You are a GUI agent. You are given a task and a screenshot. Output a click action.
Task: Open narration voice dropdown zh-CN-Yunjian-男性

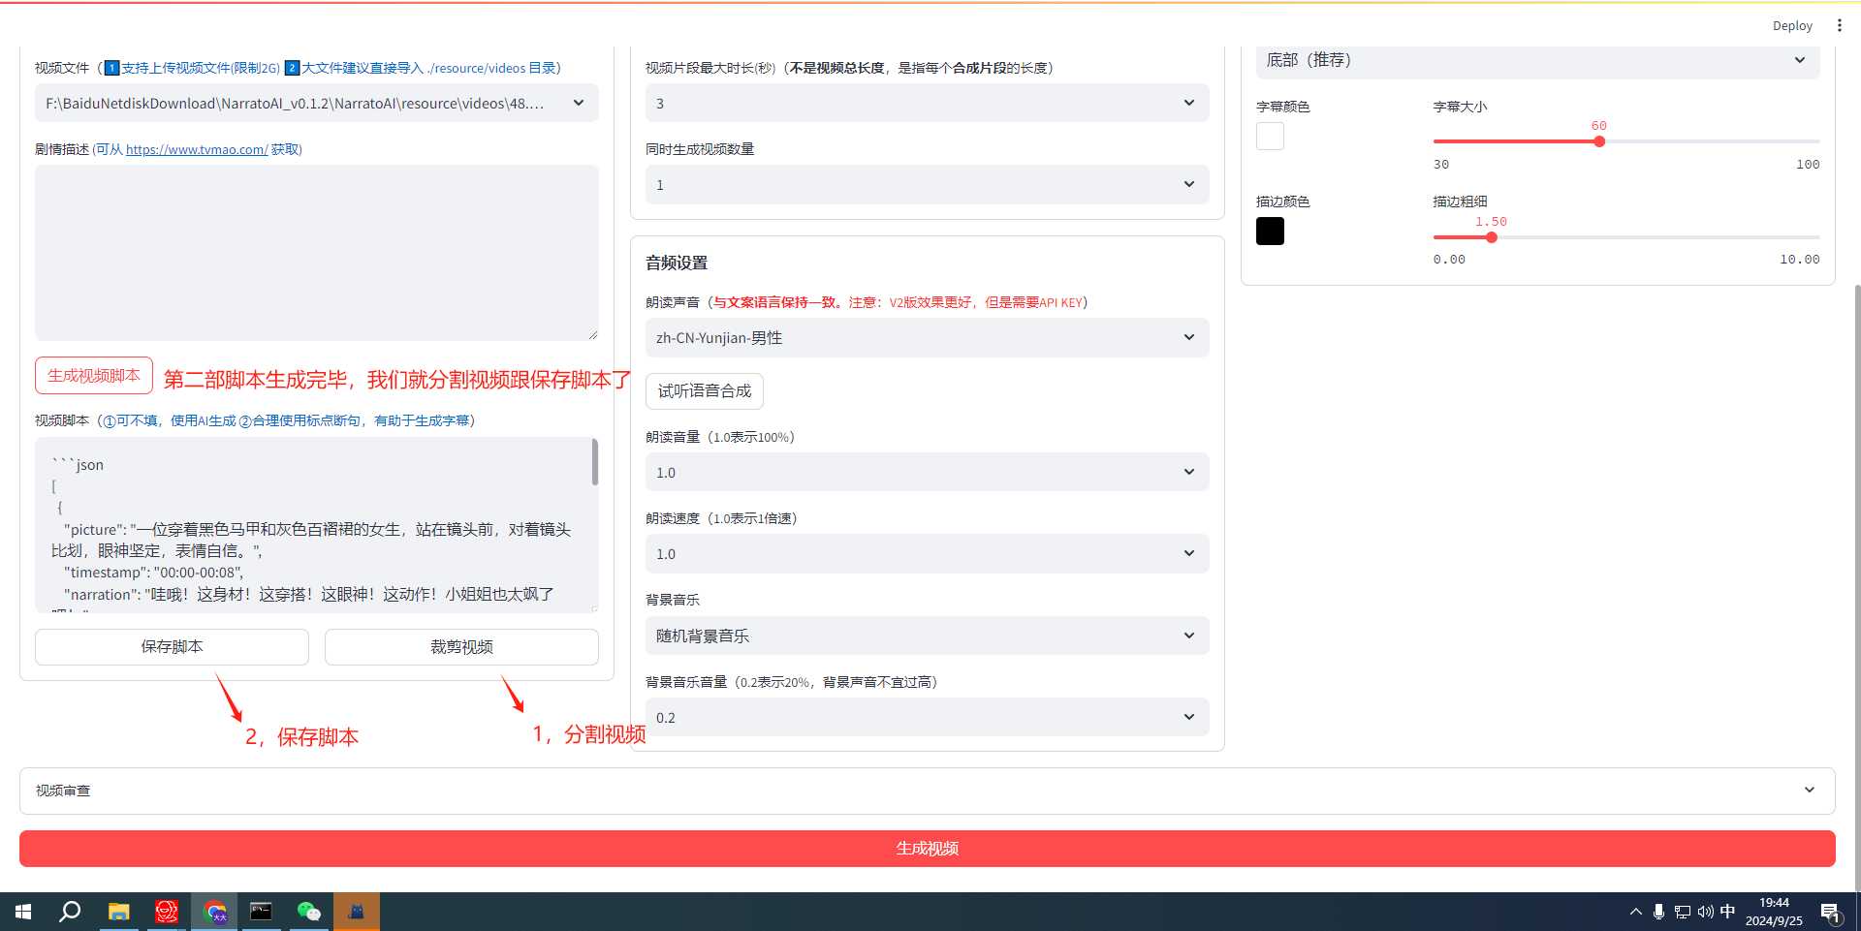coord(927,337)
